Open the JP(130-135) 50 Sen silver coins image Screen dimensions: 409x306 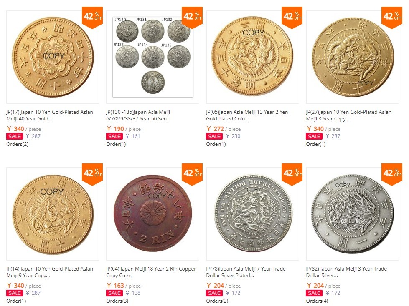tap(152, 57)
